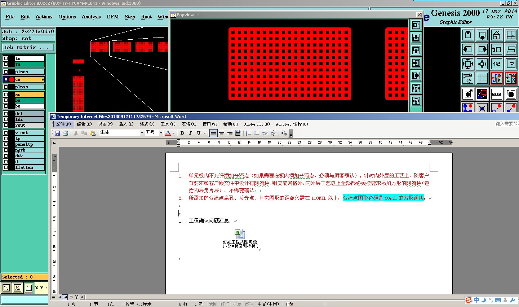The height and width of the screenshot is (307, 519).
Task: Click the Popview zoom in icon
Action: pos(416,88)
